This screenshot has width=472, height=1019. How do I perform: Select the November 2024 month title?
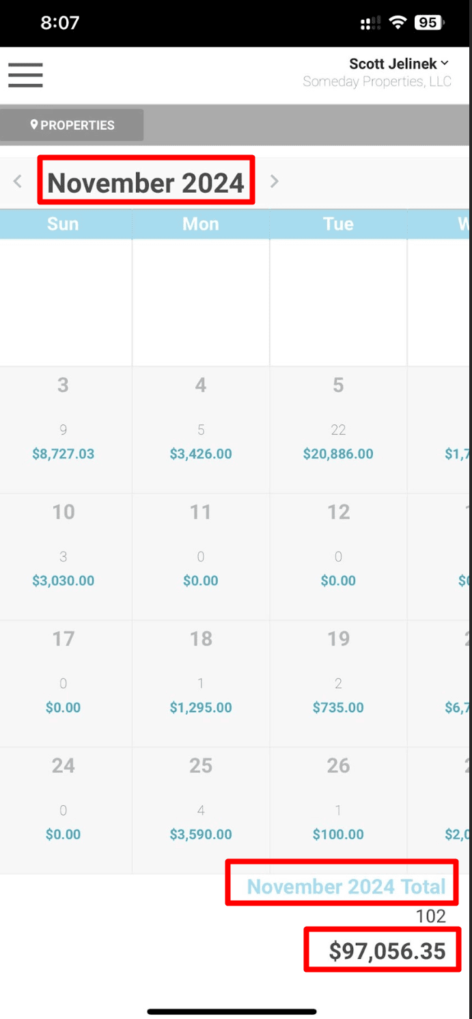click(x=145, y=183)
